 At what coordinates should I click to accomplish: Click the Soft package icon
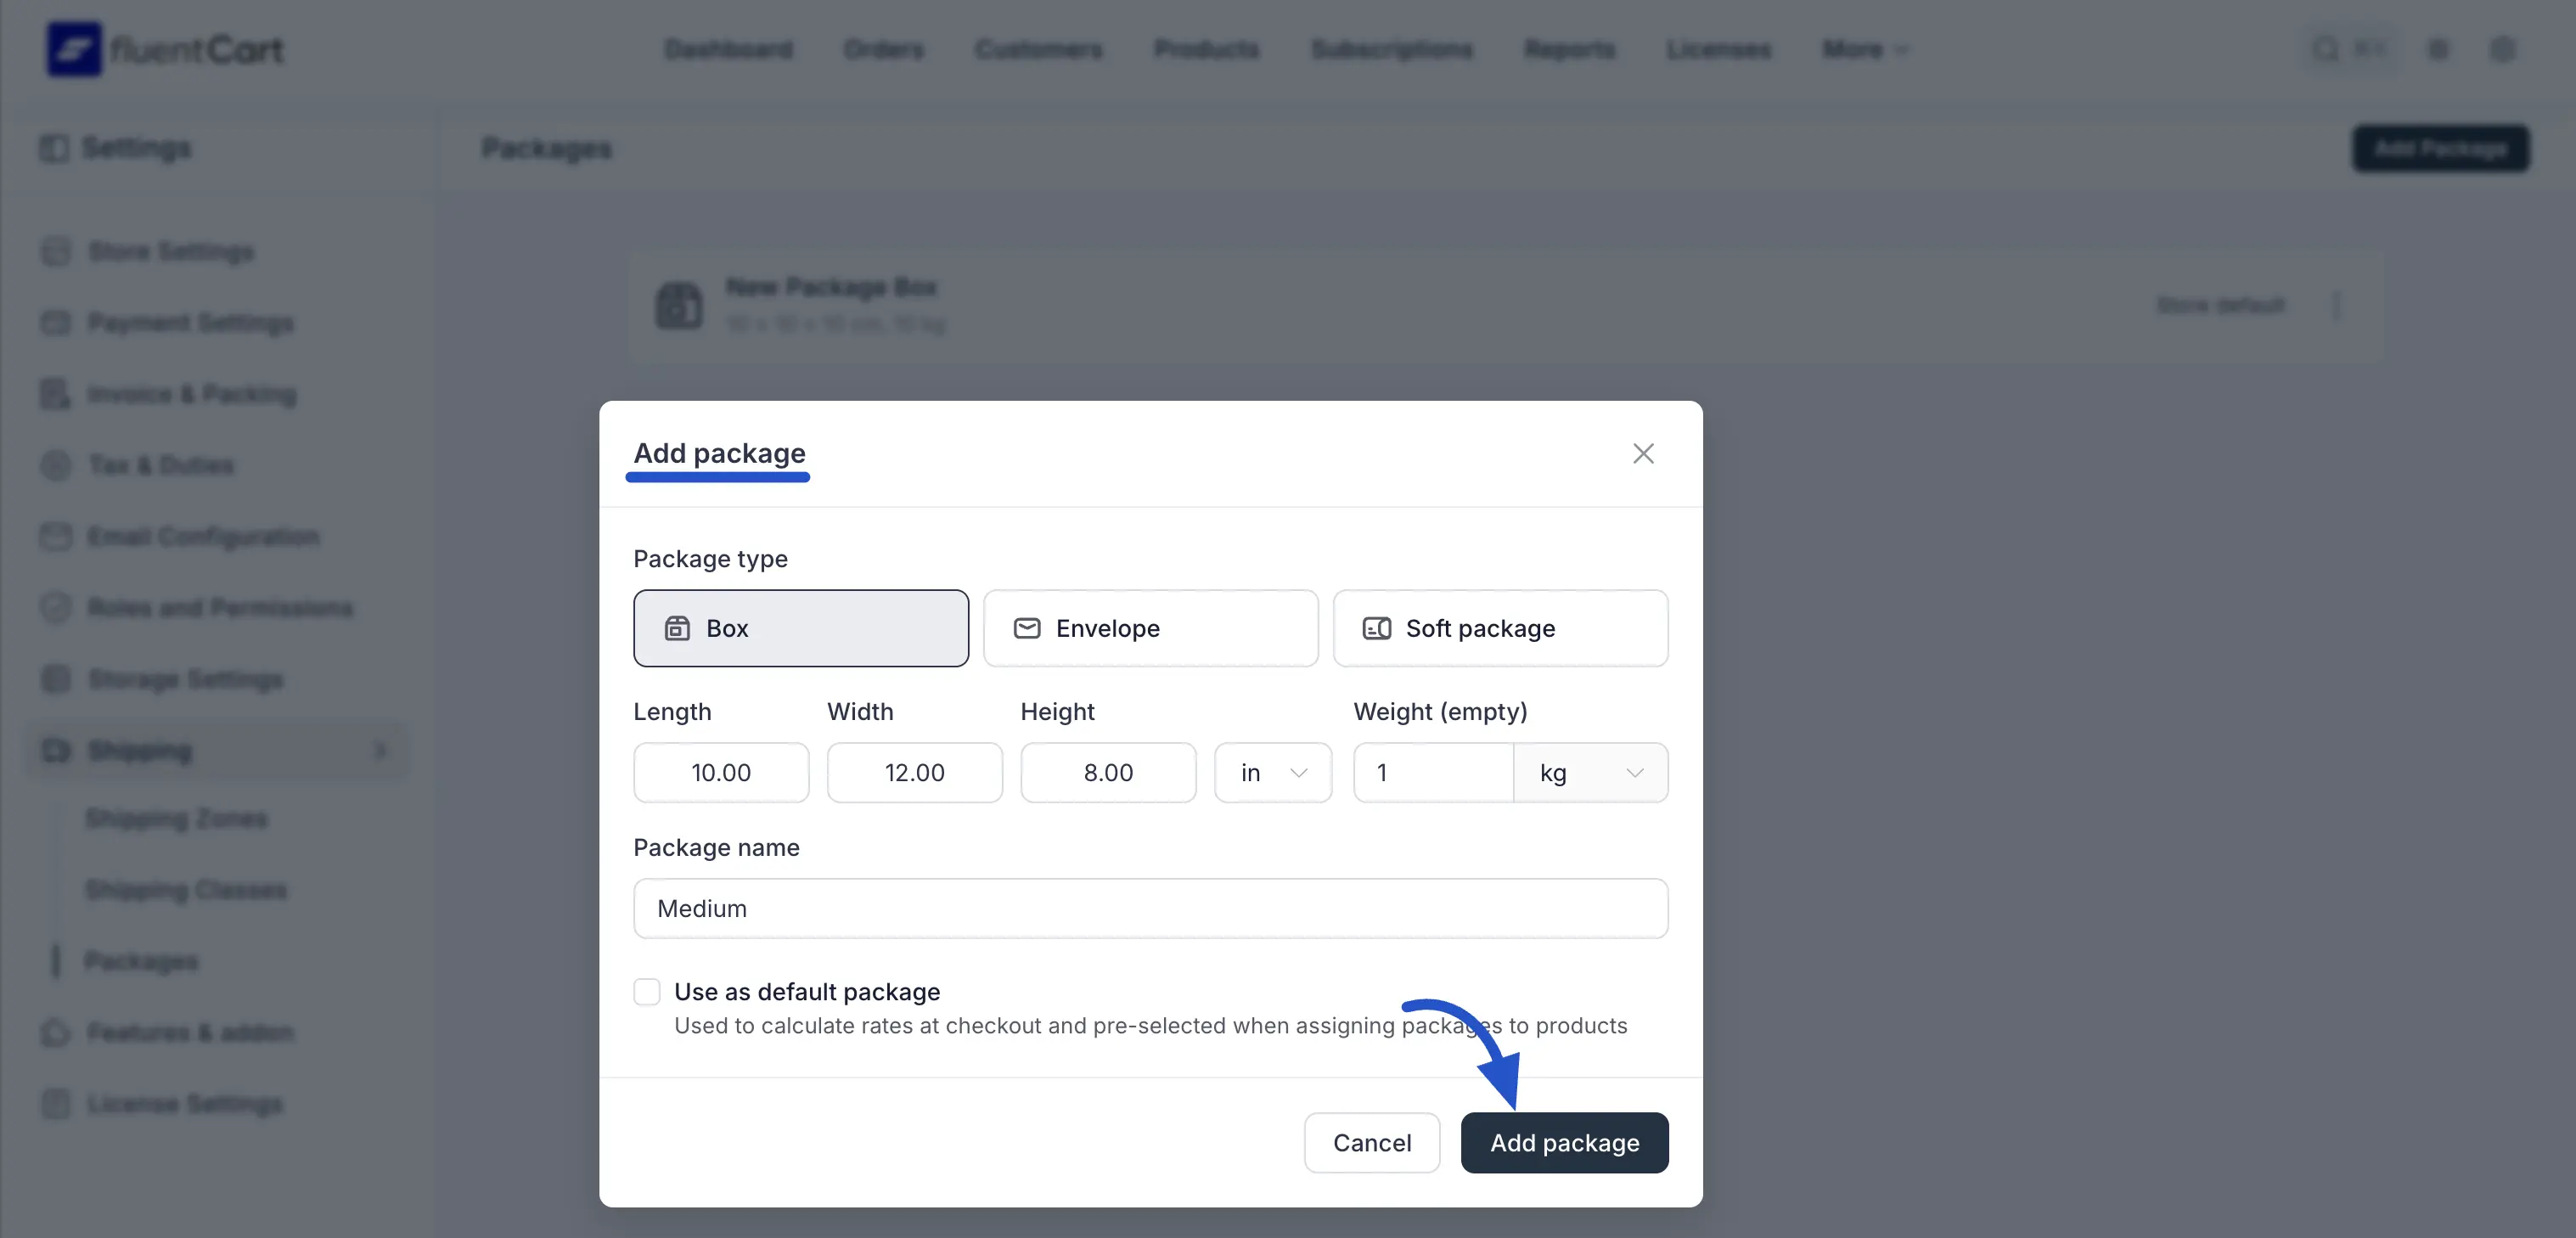pos(1377,628)
